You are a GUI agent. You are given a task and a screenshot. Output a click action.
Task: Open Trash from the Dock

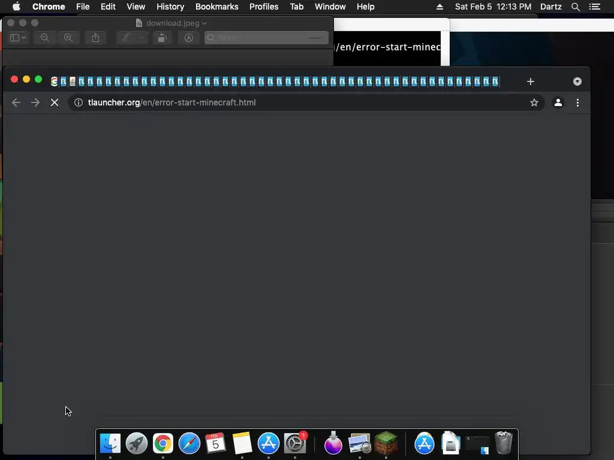click(x=504, y=443)
